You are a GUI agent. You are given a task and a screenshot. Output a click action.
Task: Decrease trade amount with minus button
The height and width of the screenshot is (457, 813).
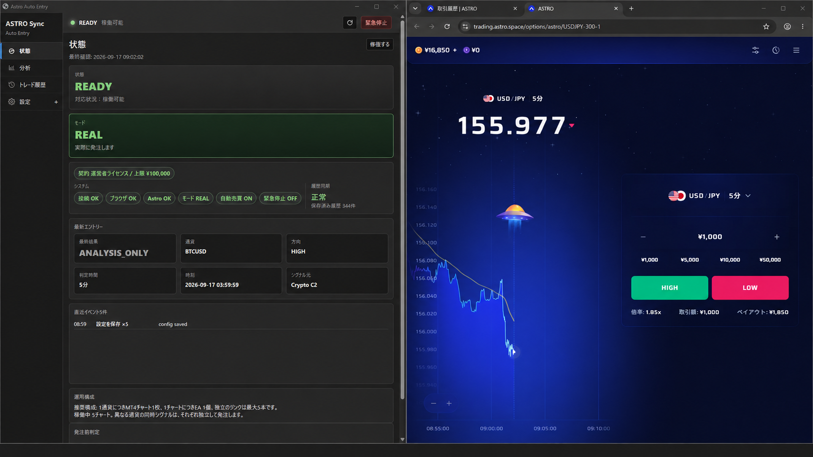click(x=643, y=237)
